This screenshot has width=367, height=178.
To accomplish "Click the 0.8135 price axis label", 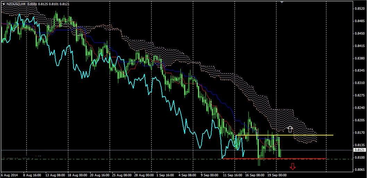I will tap(360, 145).
